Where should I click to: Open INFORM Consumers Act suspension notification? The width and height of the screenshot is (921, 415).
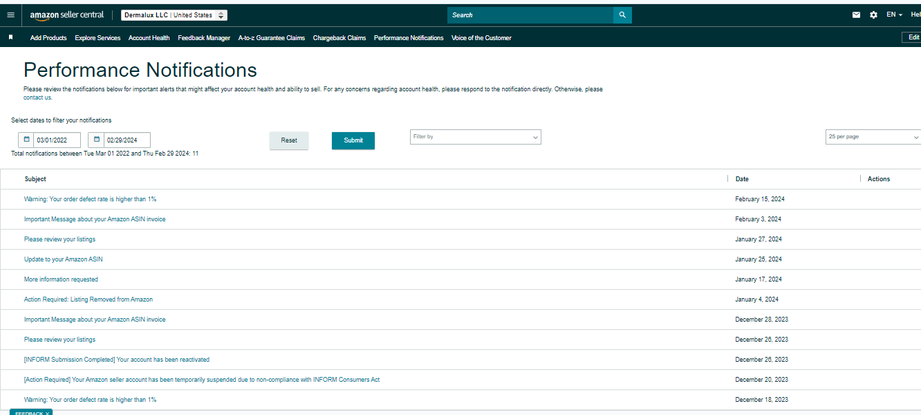coord(202,380)
